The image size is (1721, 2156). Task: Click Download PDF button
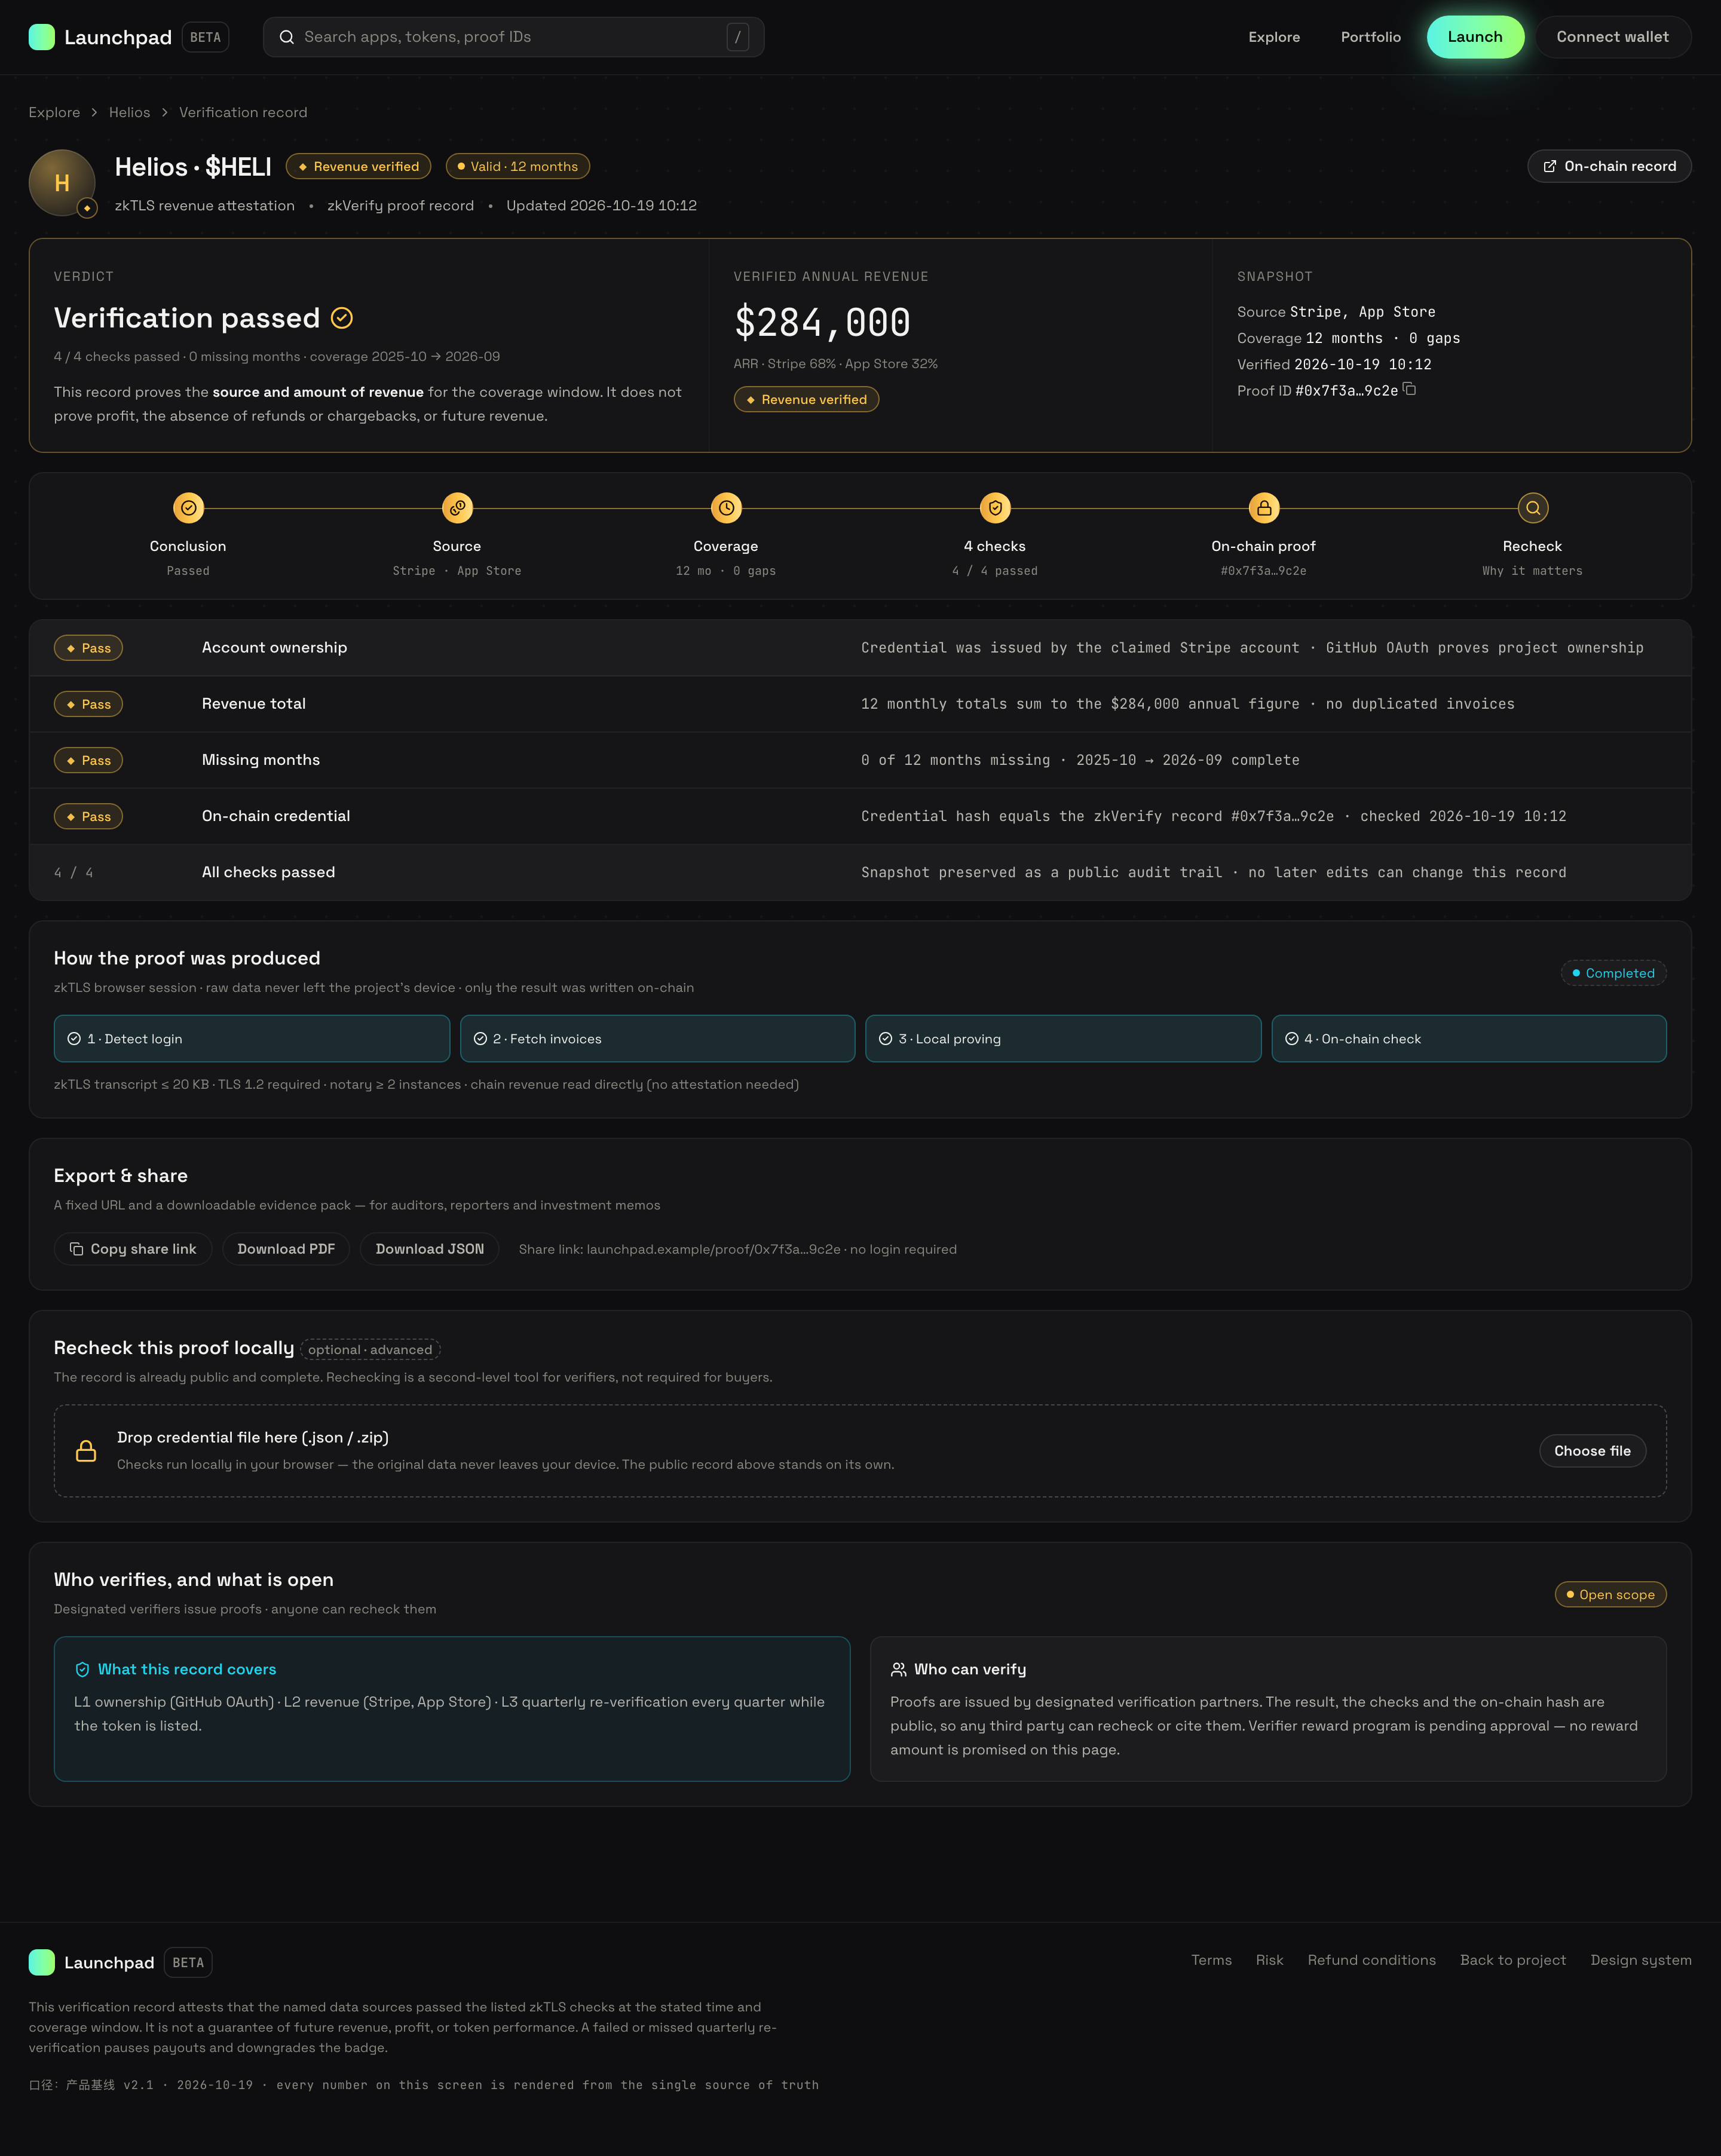click(286, 1249)
